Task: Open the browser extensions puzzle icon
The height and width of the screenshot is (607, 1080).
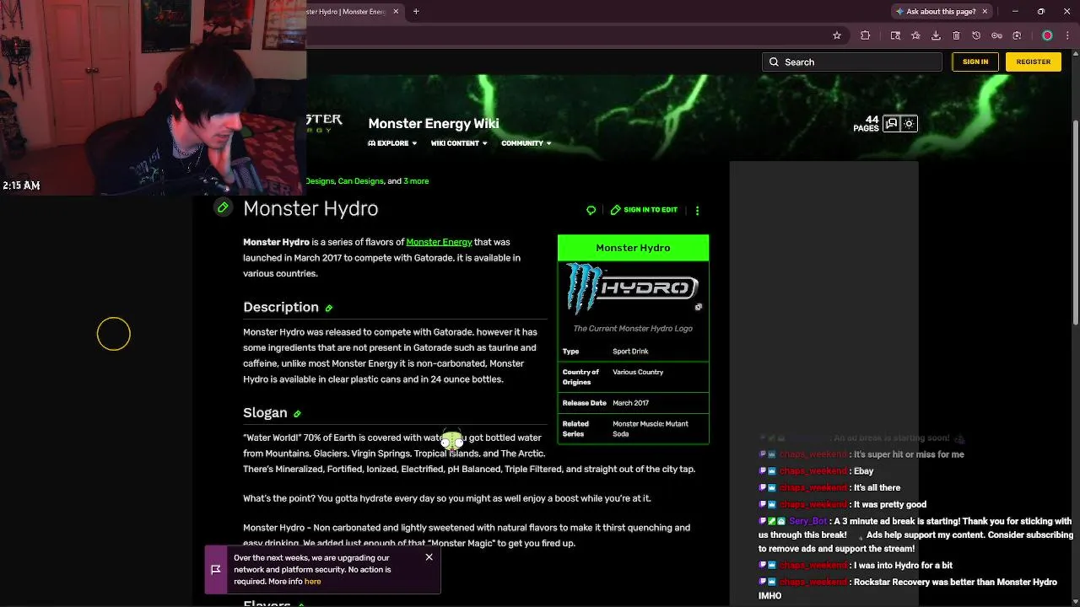Action: tap(865, 35)
